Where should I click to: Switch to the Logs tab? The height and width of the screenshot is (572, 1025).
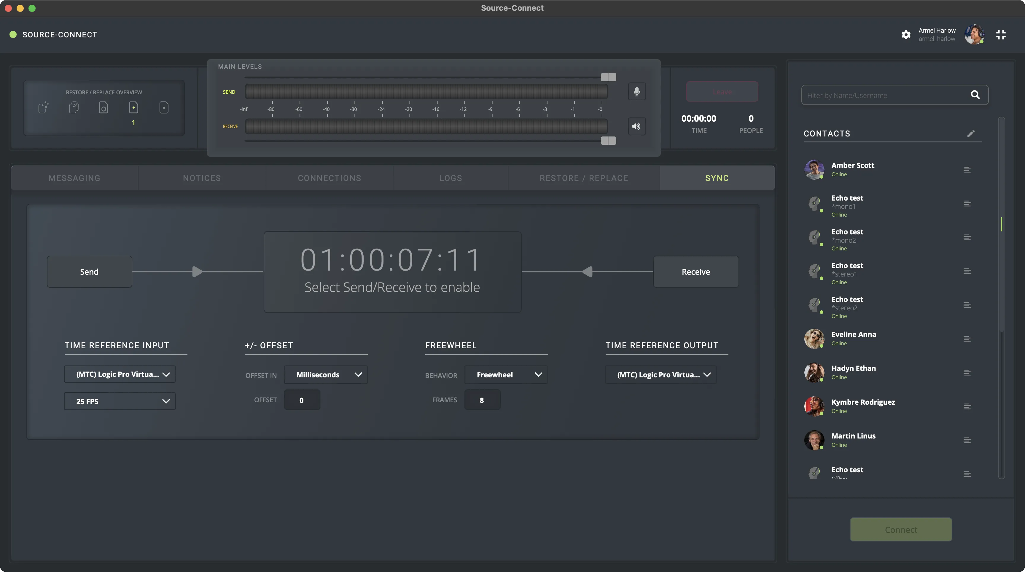[x=451, y=178]
